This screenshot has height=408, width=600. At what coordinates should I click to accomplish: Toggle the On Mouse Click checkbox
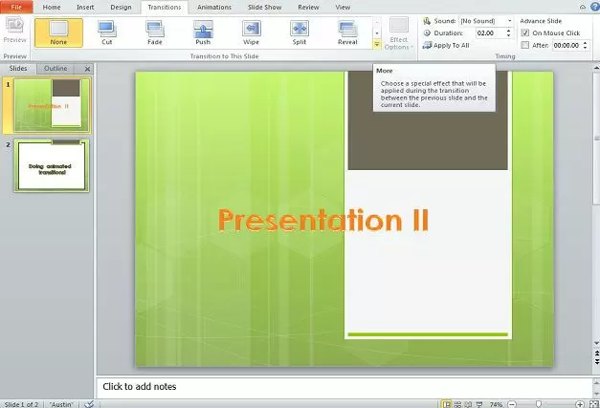525,32
